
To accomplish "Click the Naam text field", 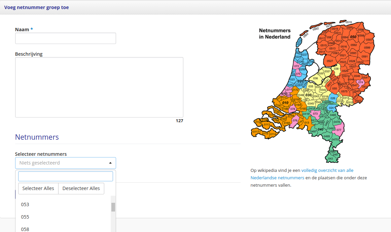I will pyautogui.click(x=65, y=38).
